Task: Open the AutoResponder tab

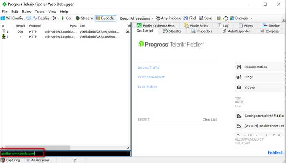Action: pos(236,31)
